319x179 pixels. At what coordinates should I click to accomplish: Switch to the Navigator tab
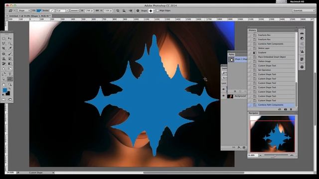253,113
